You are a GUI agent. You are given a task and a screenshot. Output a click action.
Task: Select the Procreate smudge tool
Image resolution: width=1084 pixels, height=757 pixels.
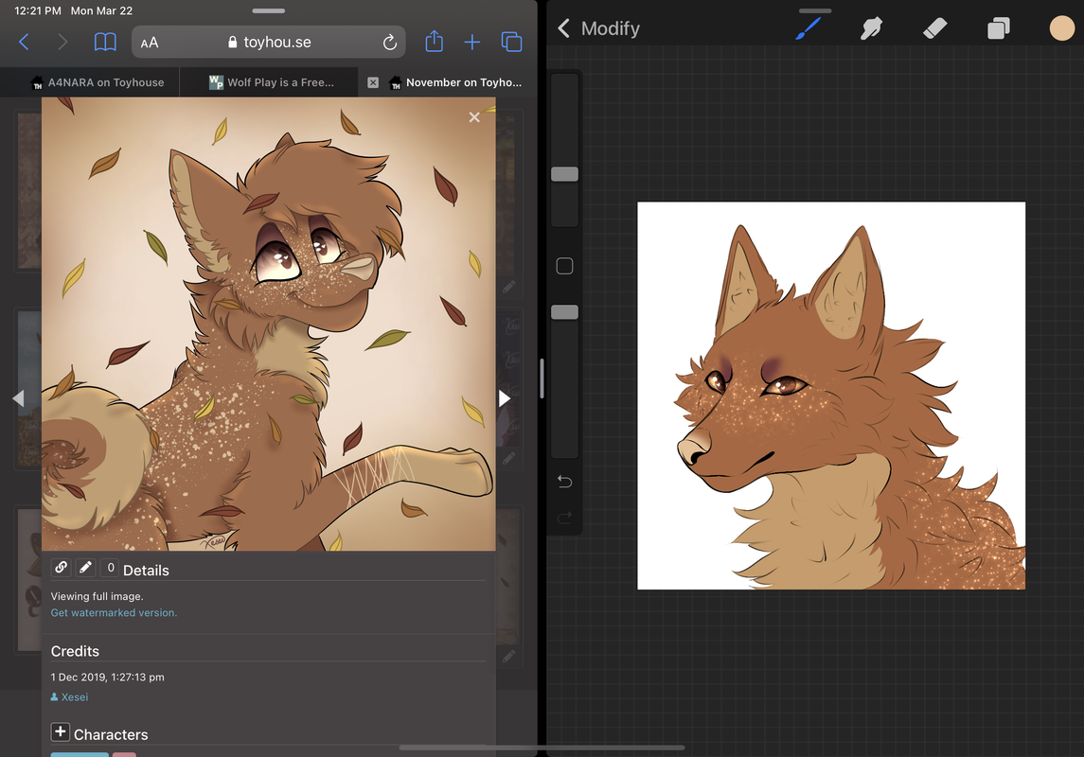pos(871,28)
